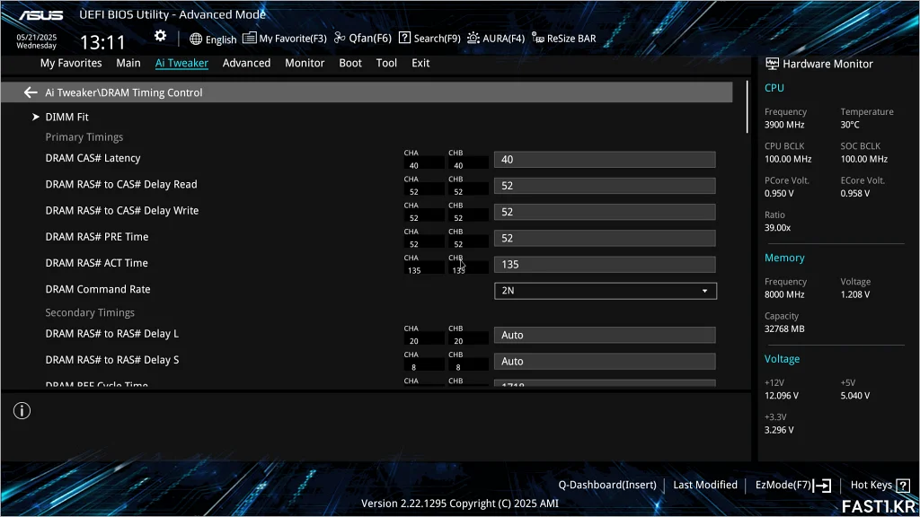Click DRAM CAS# Latency value field
Screen dimensions: 920x517
point(605,160)
